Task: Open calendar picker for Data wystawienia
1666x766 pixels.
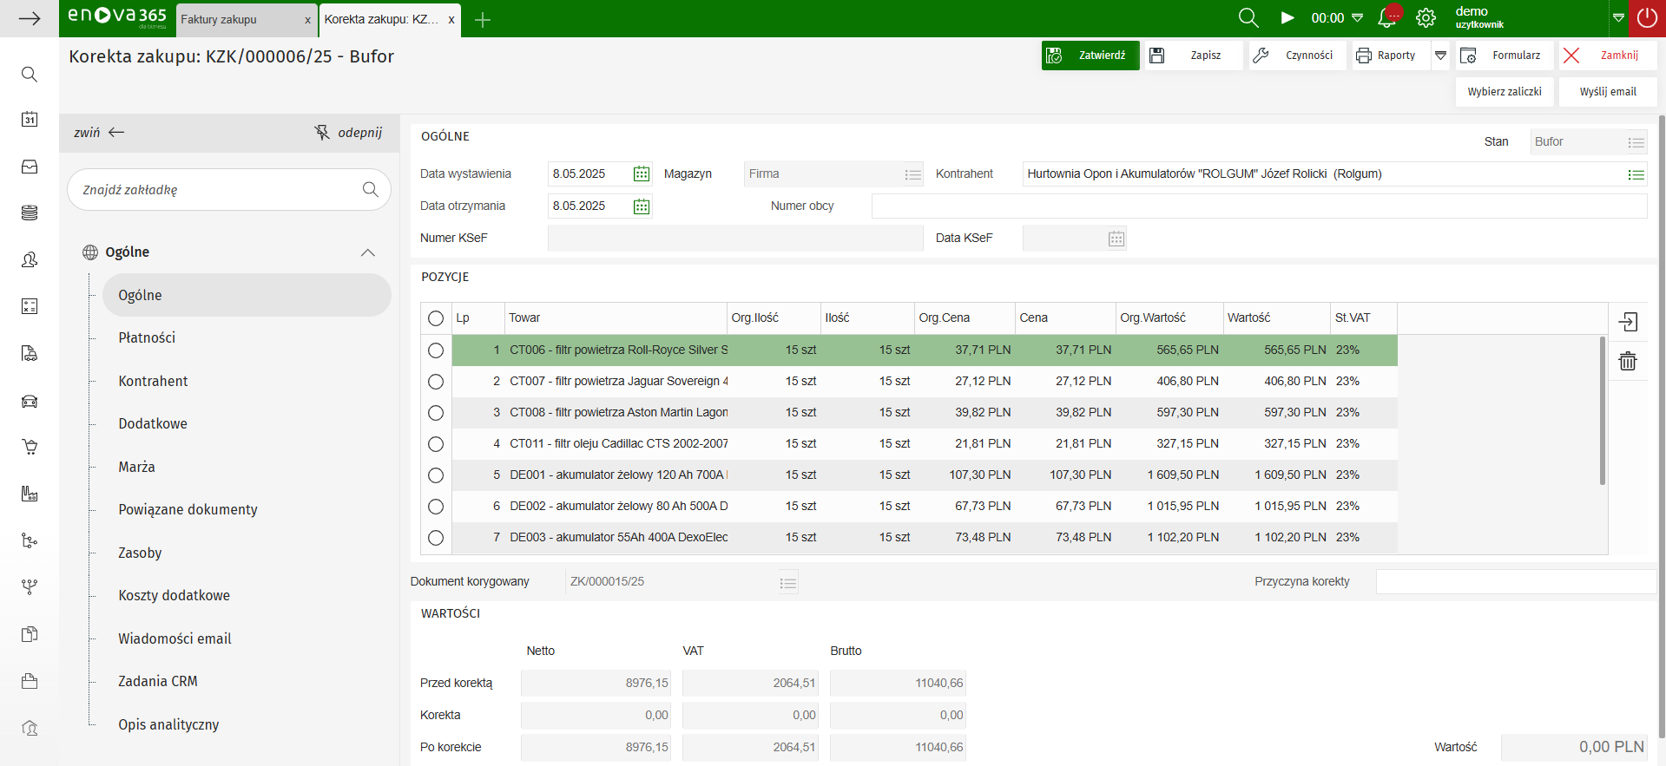Action: coord(642,174)
